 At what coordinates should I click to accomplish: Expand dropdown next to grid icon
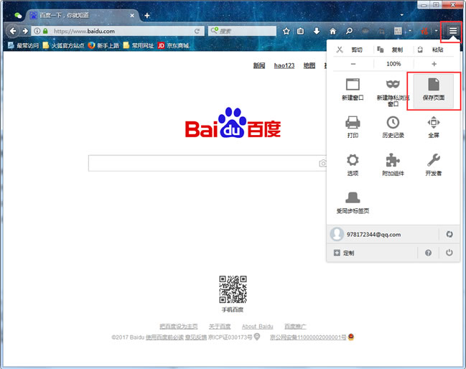(x=410, y=31)
